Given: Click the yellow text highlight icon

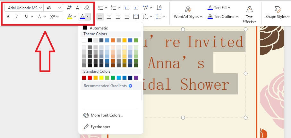Looking at the screenshot, I should click(x=70, y=17).
